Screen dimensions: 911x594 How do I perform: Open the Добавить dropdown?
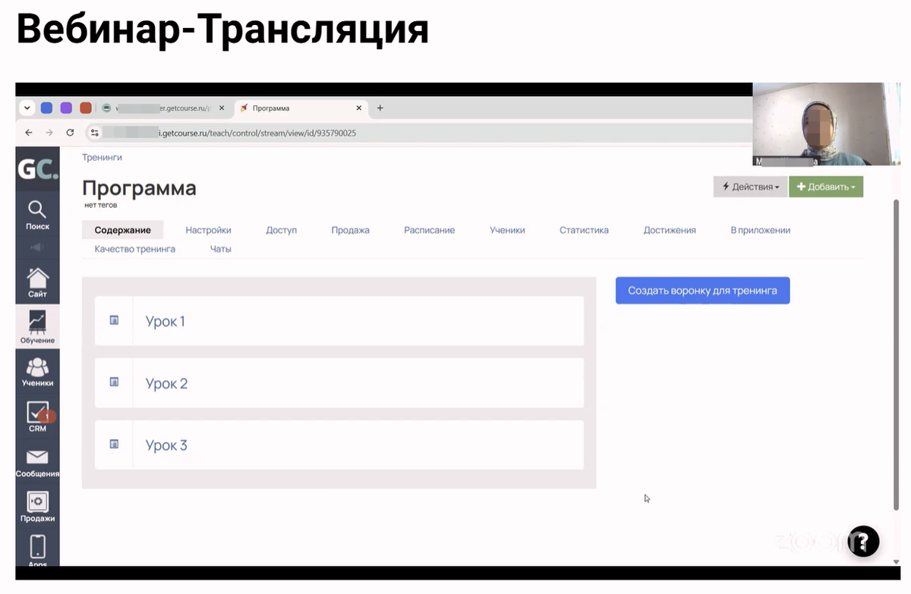click(826, 187)
